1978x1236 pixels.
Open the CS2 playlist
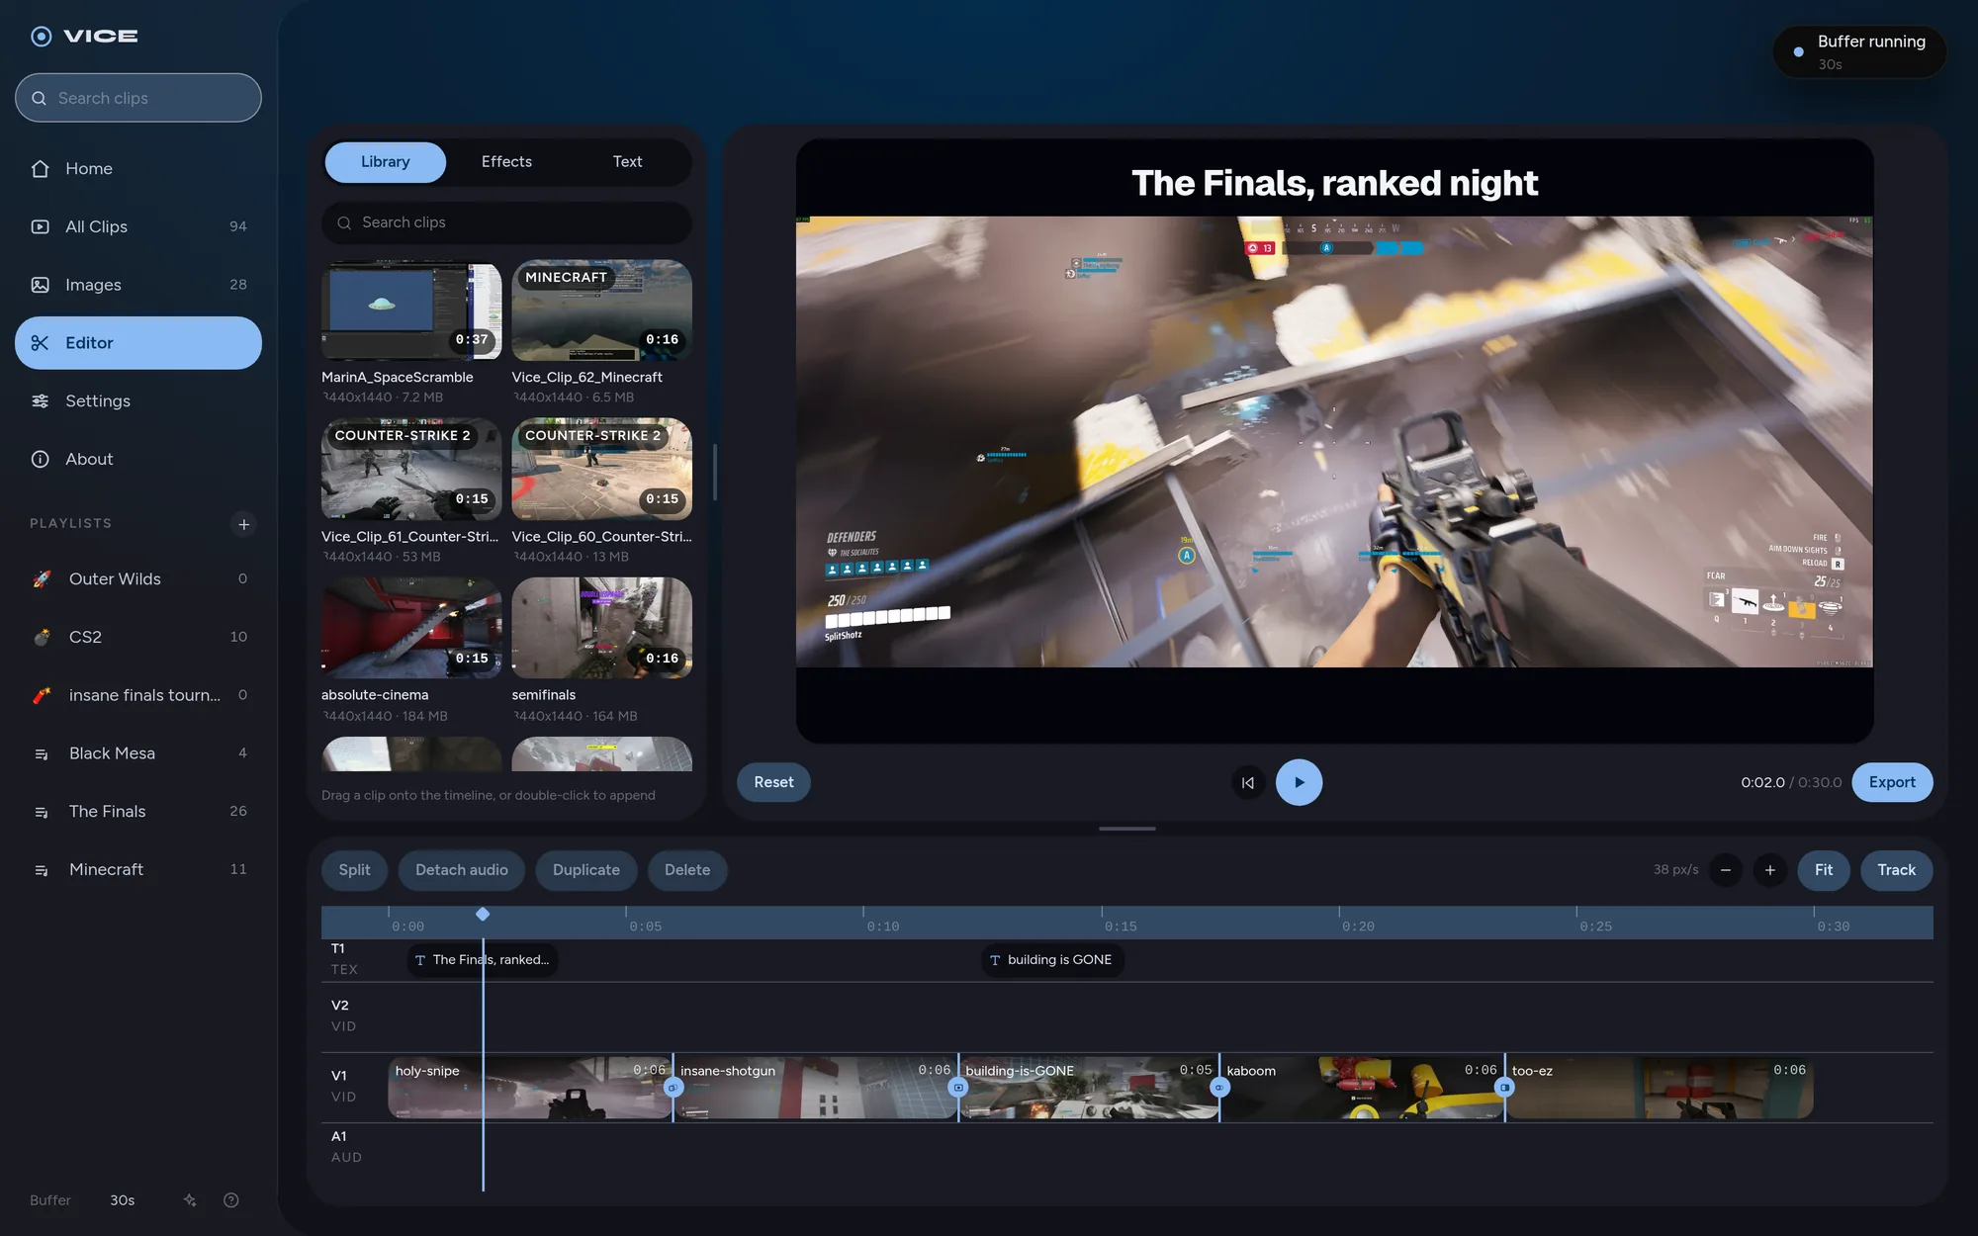point(138,637)
